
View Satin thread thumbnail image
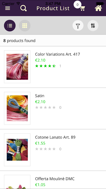17,108
